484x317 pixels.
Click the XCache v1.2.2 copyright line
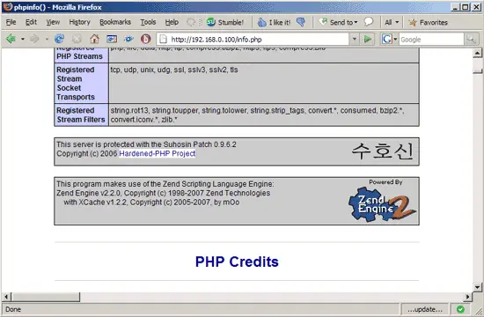(x=151, y=203)
